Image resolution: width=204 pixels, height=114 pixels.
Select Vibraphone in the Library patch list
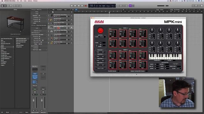coord(19,47)
